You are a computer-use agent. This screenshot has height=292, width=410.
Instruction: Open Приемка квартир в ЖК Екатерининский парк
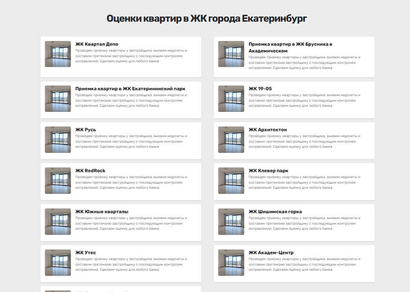pyautogui.click(x=130, y=88)
